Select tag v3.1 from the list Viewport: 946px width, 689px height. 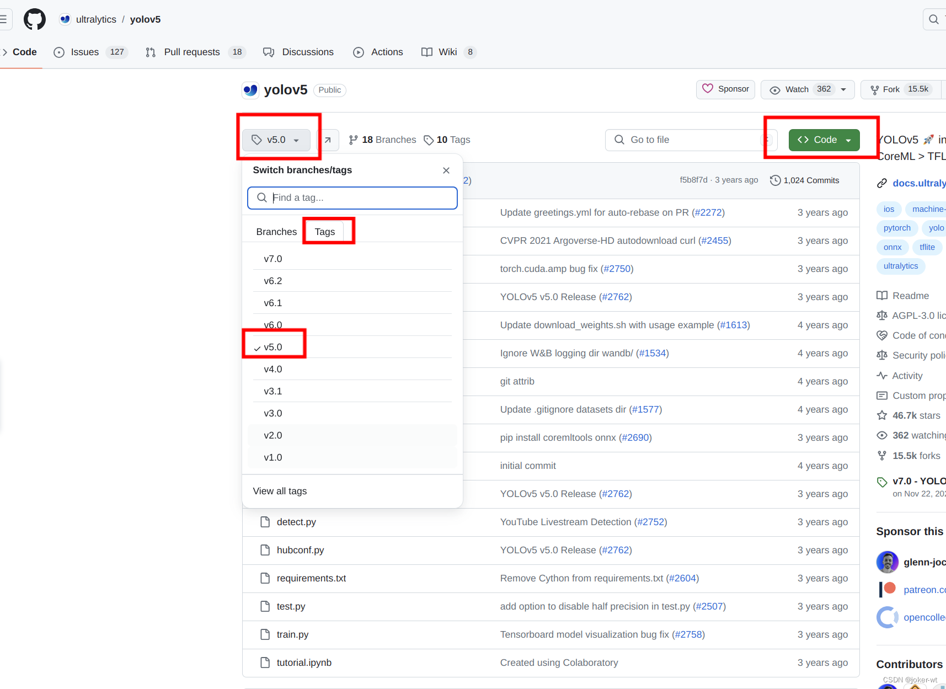coord(352,391)
